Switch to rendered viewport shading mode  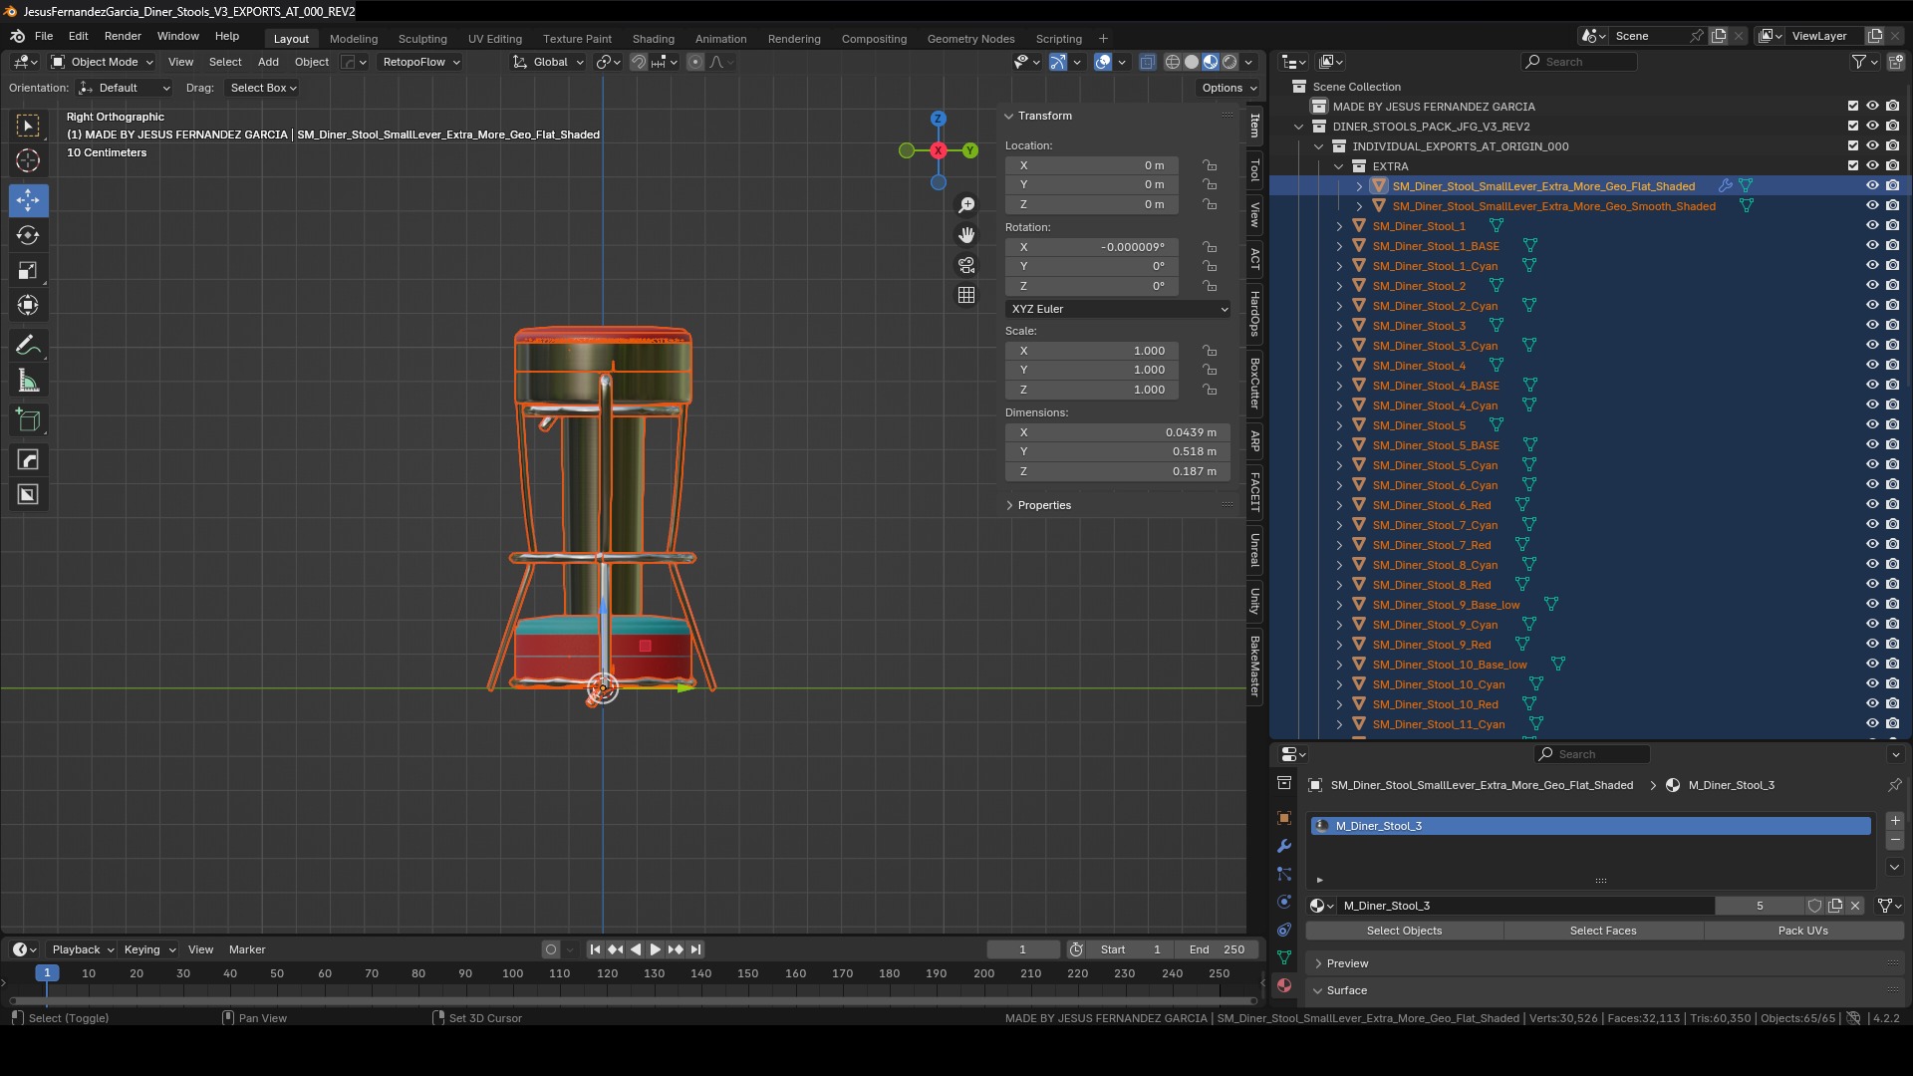click(1230, 62)
